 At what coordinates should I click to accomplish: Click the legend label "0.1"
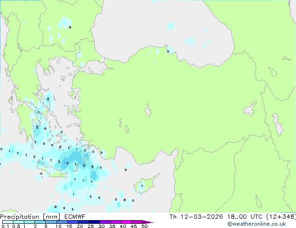point(5,226)
